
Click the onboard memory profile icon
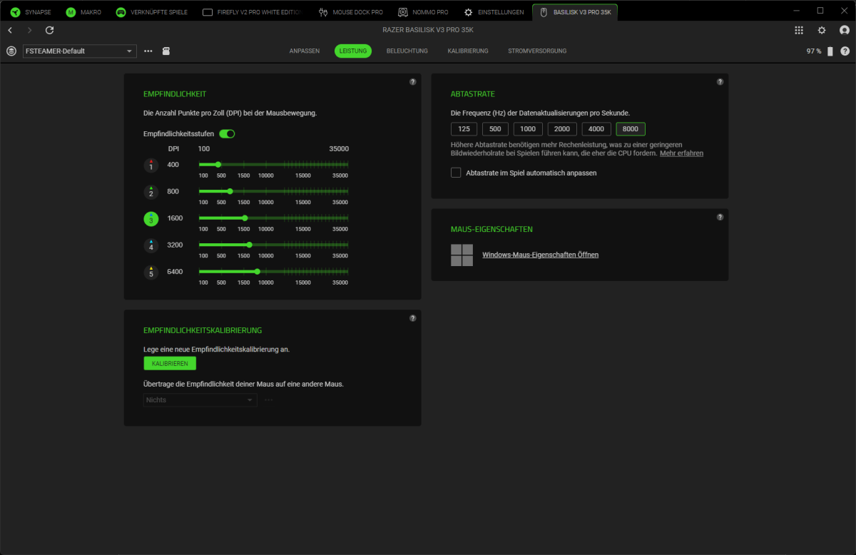(166, 51)
